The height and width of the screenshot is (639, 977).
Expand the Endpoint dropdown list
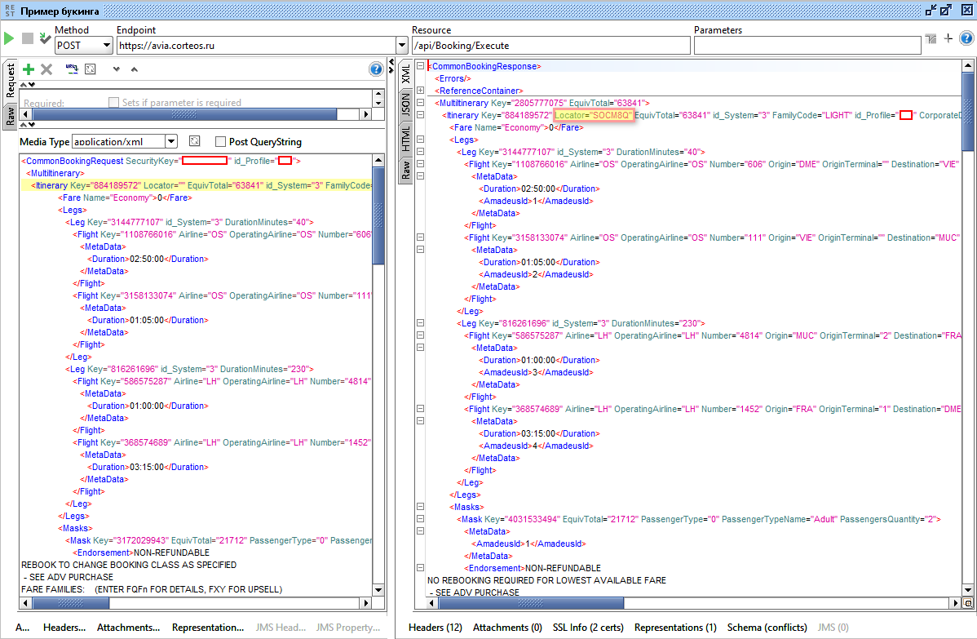pos(401,46)
